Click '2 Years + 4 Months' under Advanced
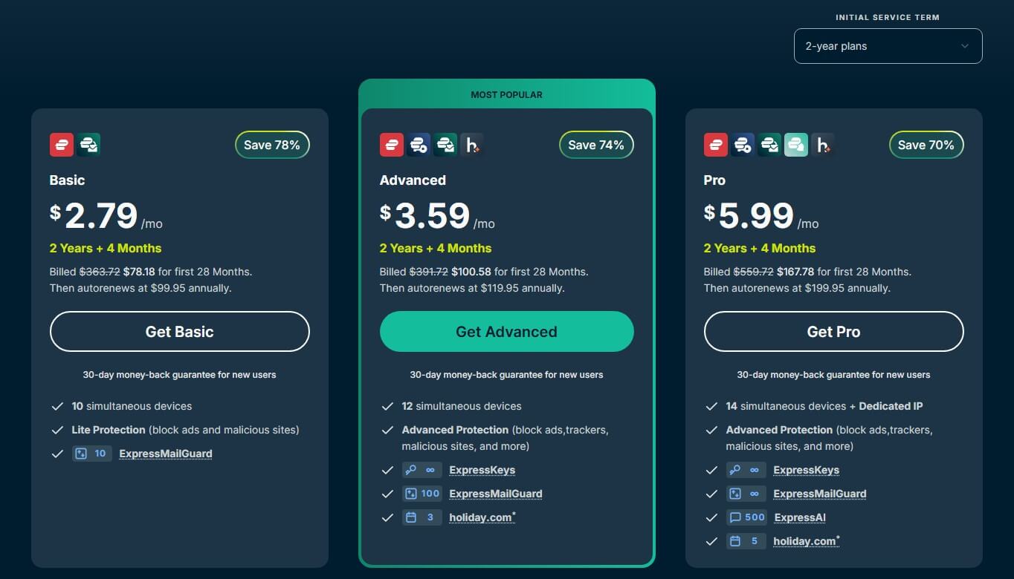The image size is (1014, 579). [x=436, y=248]
